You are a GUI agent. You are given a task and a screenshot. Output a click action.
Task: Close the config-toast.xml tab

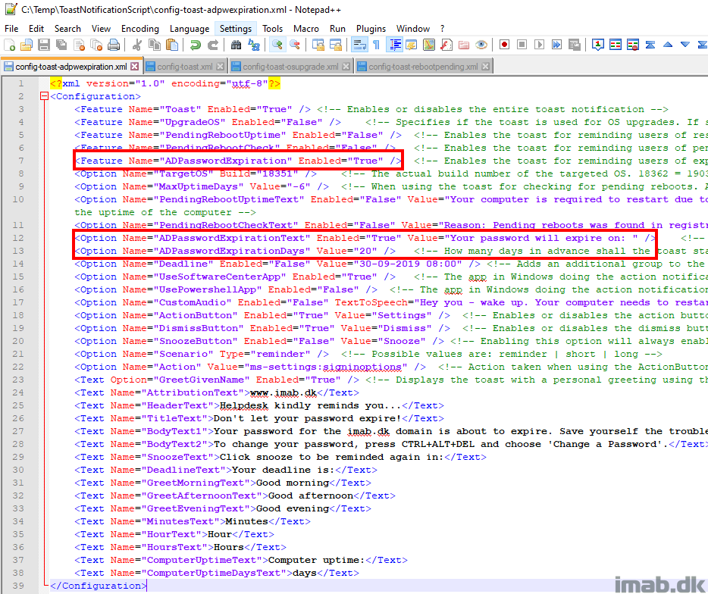(x=220, y=67)
